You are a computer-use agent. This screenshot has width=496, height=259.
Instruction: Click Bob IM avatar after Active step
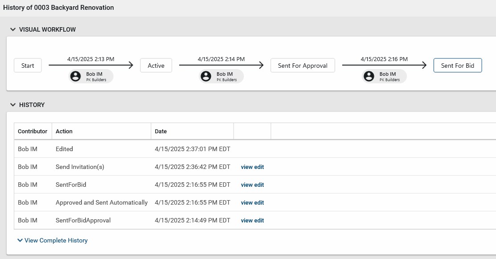(x=206, y=76)
